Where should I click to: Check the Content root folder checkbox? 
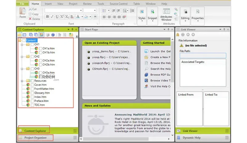pos(24,40)
